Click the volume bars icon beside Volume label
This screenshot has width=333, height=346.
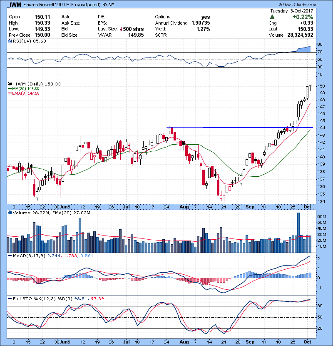point(10,213)
